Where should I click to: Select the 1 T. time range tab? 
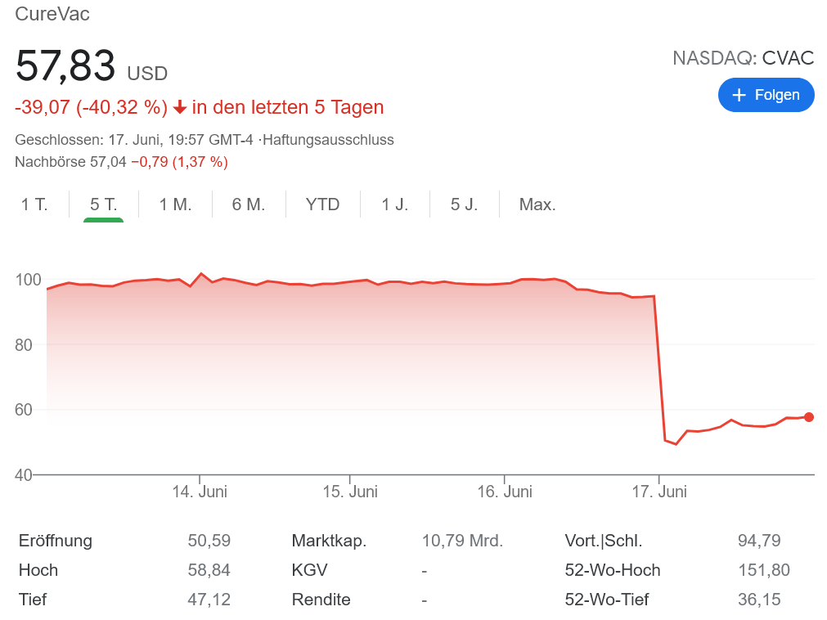point(34,204)
